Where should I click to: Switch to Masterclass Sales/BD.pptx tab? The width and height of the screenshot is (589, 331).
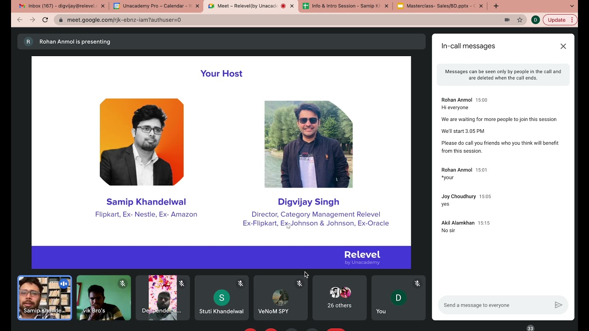pyautogui.click(x=439, y=6)
